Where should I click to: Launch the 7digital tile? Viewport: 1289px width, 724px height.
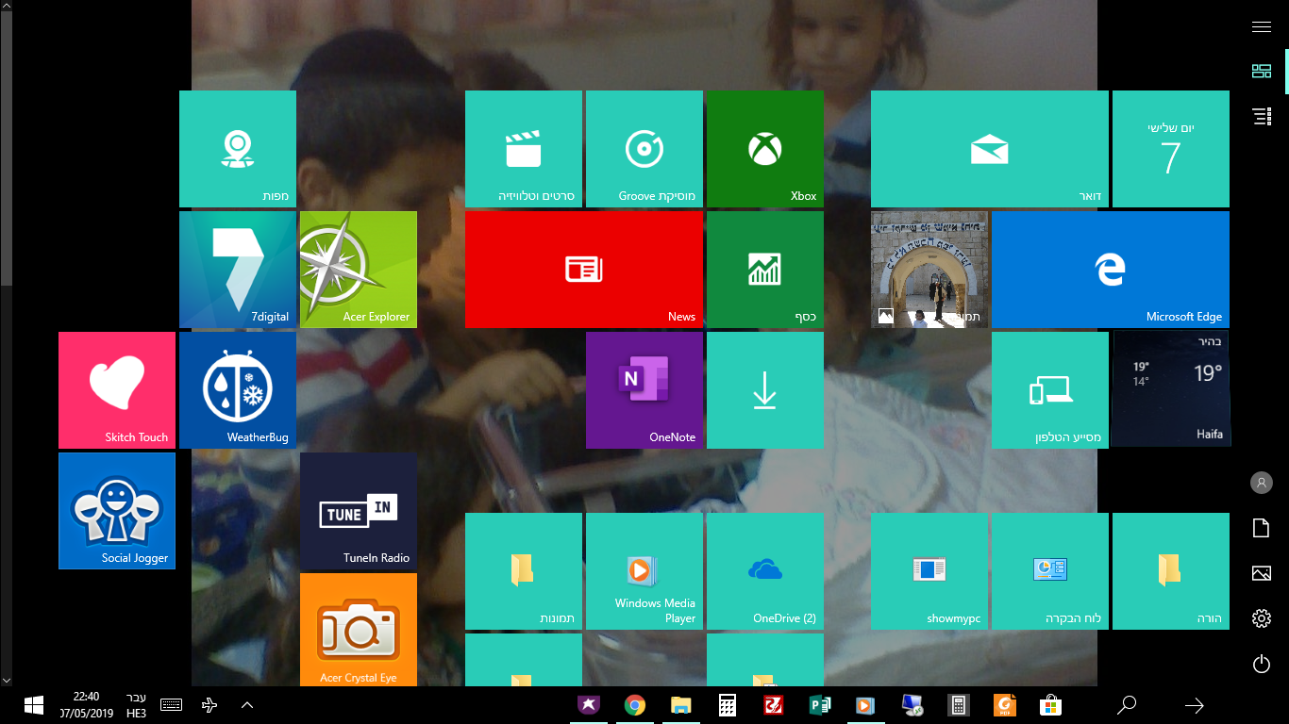[238, 270]
